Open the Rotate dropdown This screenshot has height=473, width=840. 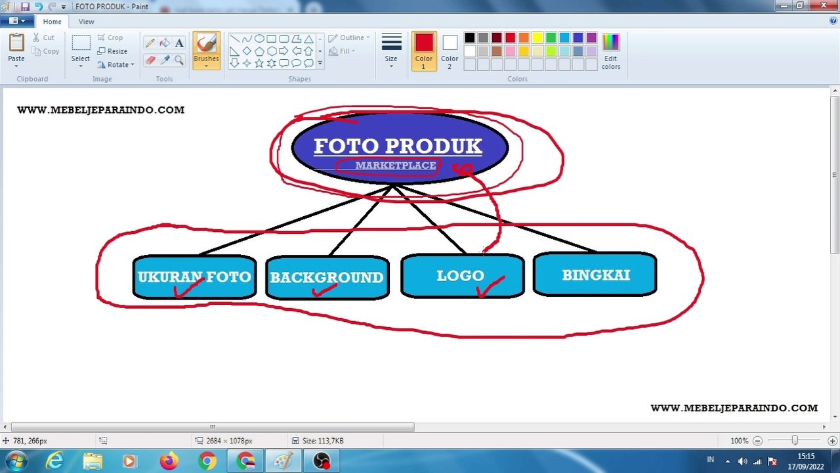click(x=115, y=65)
